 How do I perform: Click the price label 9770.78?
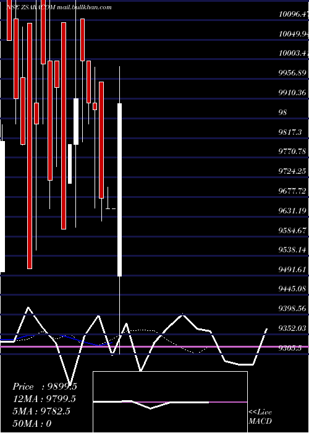(292, 152)
